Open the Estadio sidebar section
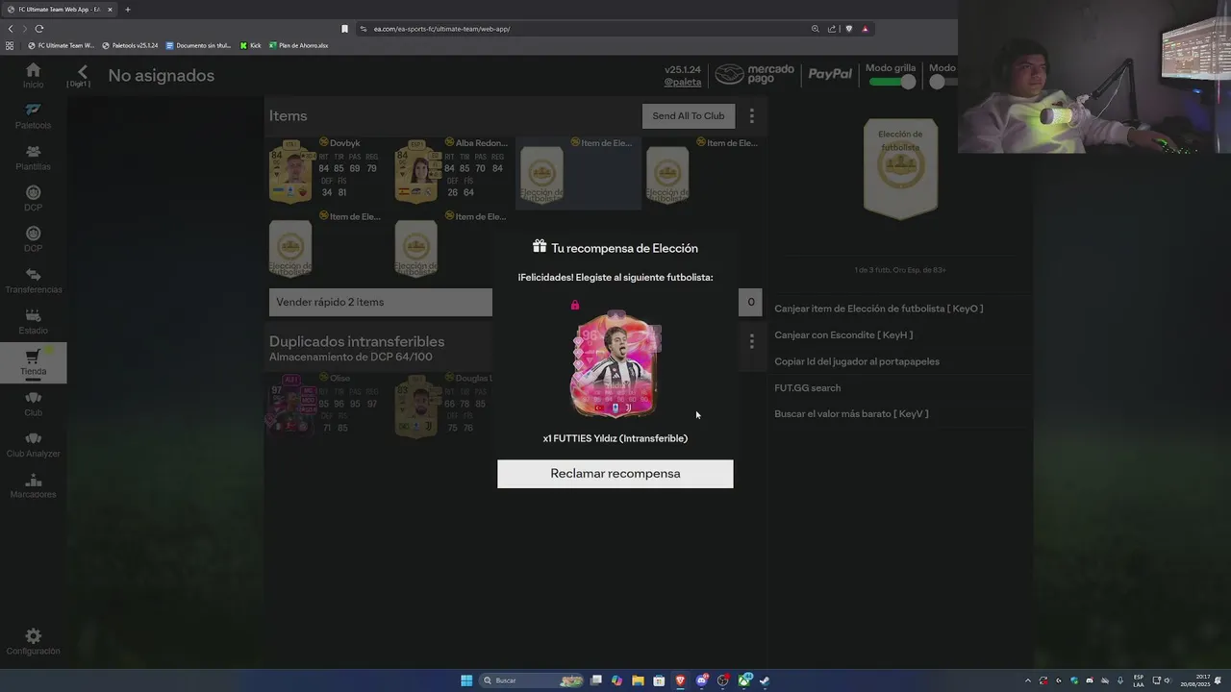Screen dimensions: 1231x692 coord(33,322)
